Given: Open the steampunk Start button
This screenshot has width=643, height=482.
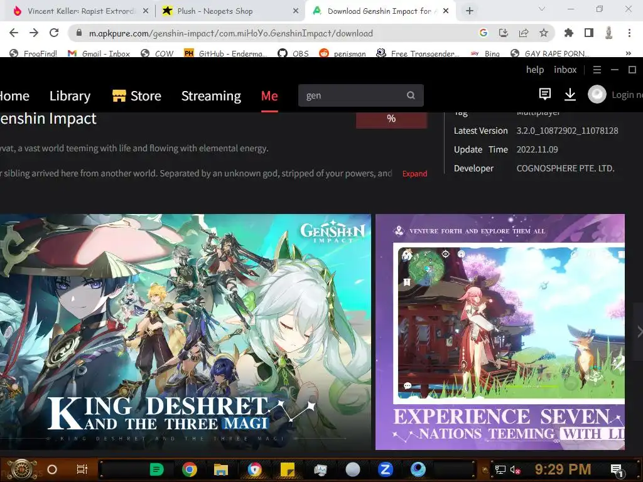Looking at the screenshot, I should tap(21, 469).
